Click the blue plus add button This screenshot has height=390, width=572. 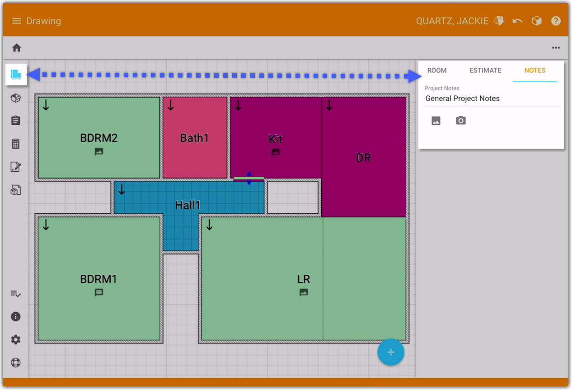click(391, 352)
